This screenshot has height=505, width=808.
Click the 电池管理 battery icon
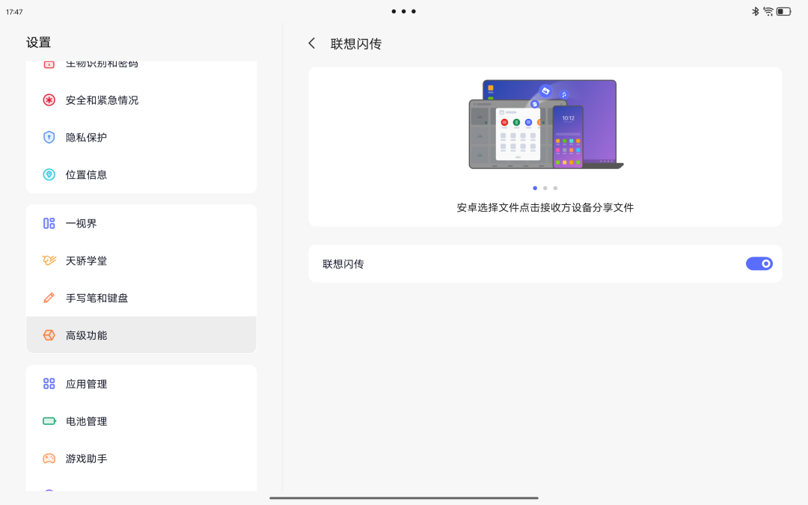(x=49, y=421)
